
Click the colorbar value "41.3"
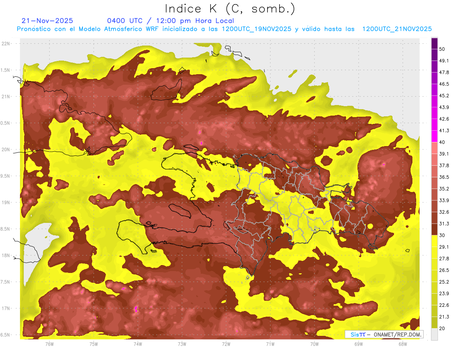[444, 131]
